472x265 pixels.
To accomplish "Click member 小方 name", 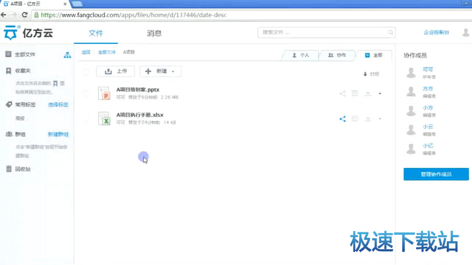I will pyautogui.click(x=428, y=108).
